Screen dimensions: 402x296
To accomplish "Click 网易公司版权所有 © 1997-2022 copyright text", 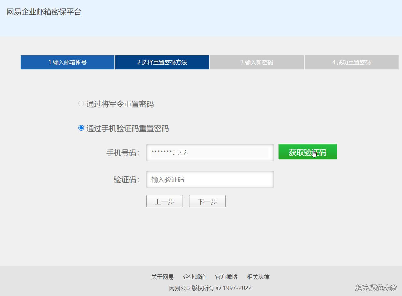I will pyautogui.click(x=210, y=288).
